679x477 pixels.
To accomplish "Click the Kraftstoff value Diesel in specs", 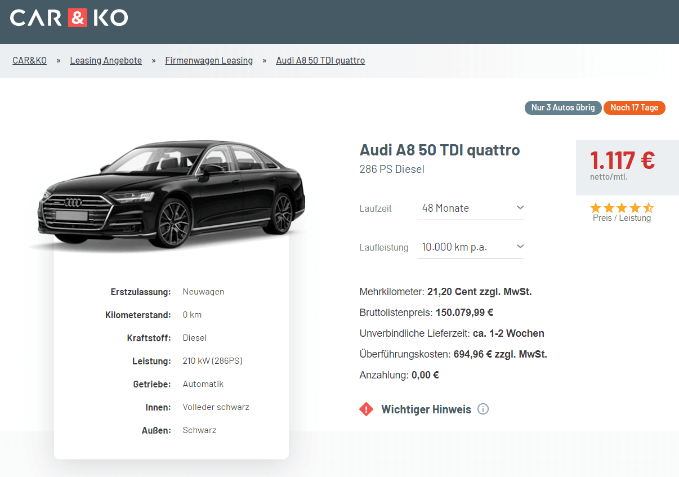I will (195, 338).
